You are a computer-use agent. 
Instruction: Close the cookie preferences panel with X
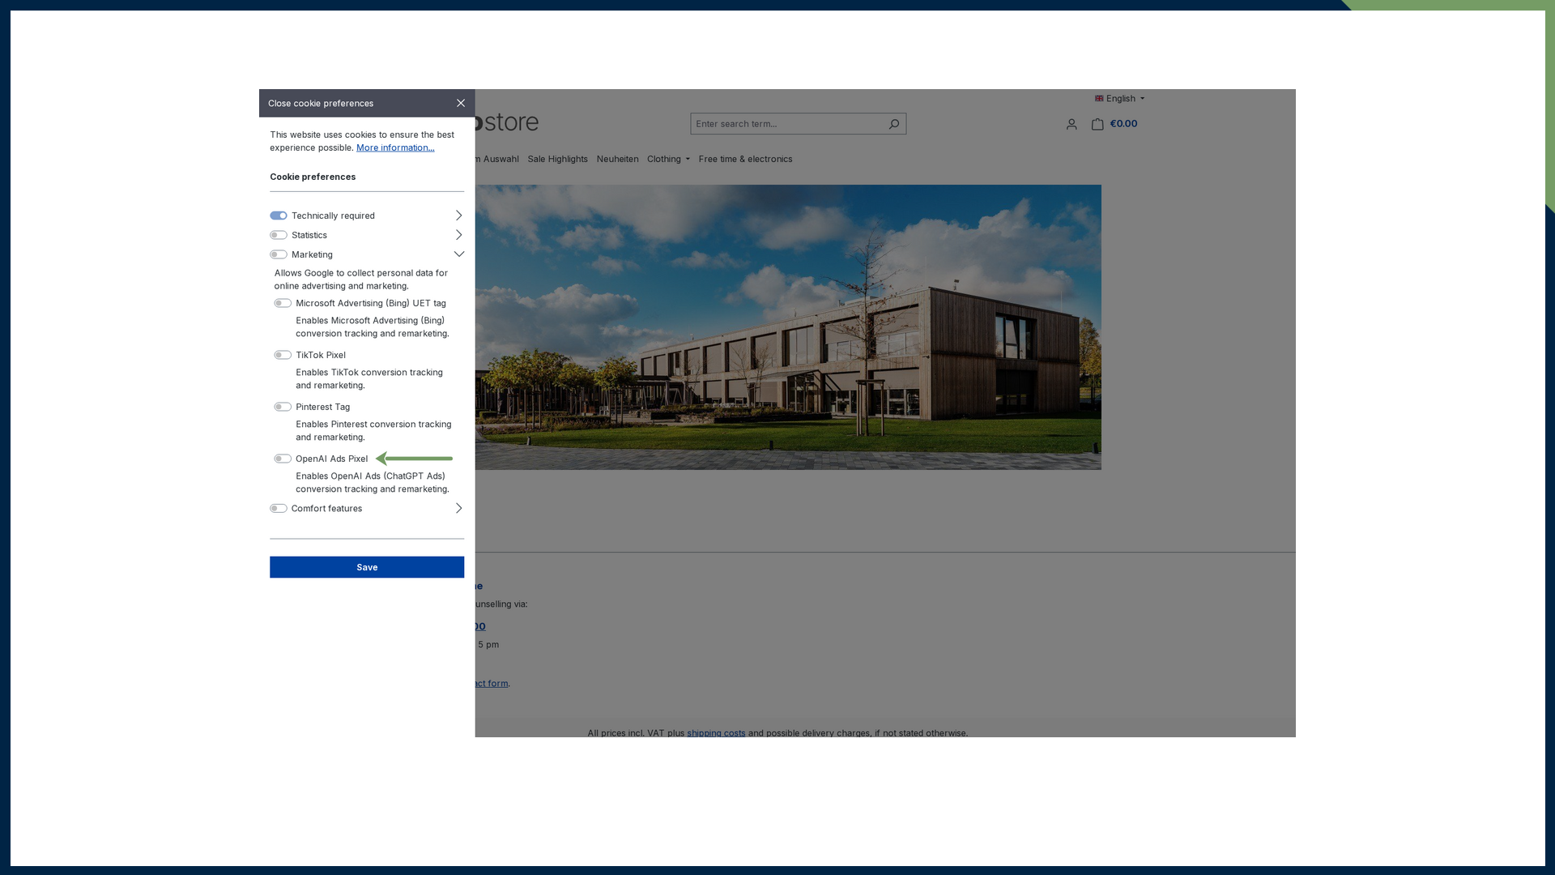[460, 103]
